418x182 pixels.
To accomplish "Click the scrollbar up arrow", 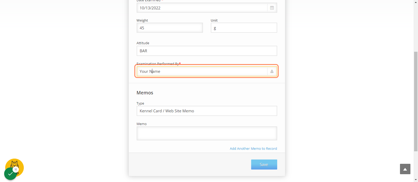I will [x=416, y=2].
